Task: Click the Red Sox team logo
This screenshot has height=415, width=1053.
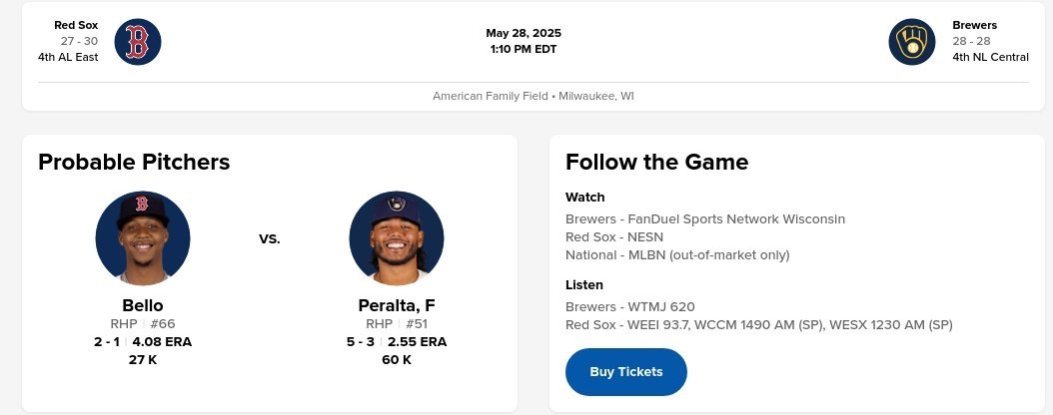Action: pos(138,42)
